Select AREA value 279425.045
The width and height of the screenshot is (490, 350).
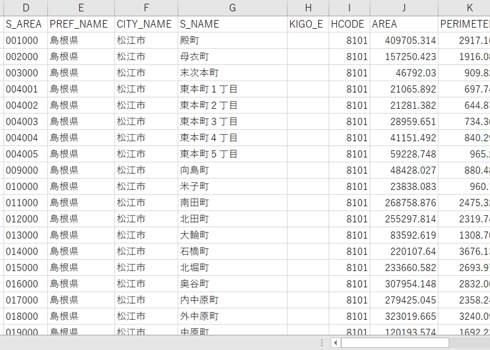pyautogui.click(x=404, y=300)
